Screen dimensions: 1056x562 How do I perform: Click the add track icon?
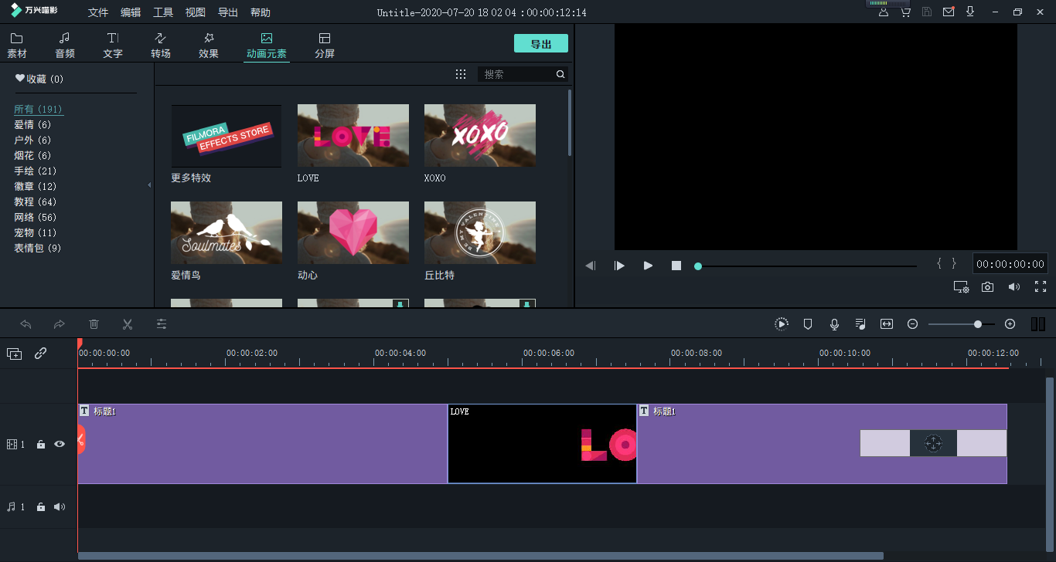pos(14,354)
